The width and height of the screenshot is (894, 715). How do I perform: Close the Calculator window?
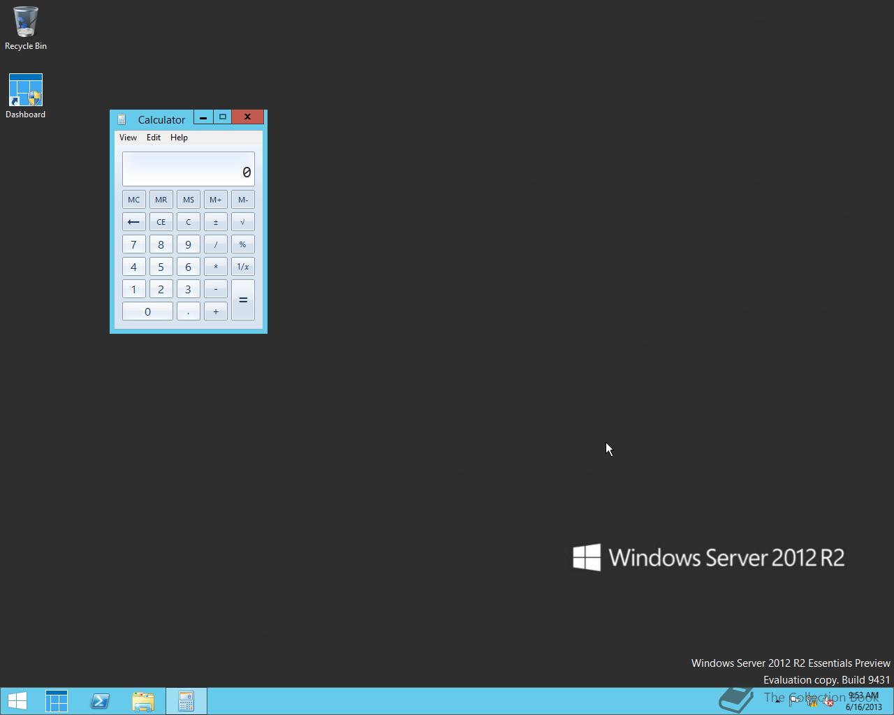248,117
